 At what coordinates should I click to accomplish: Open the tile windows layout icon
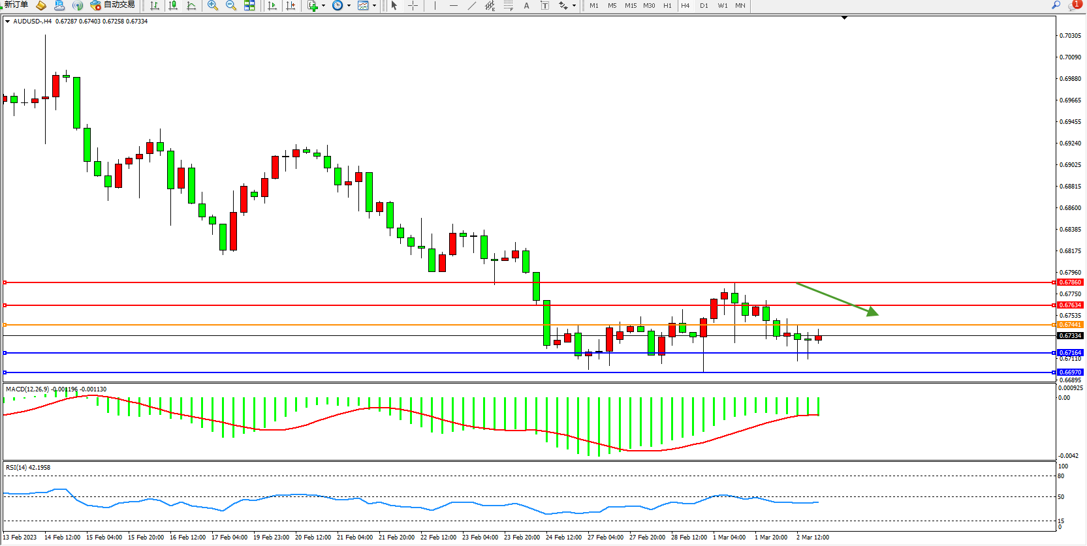coord(249,5)
